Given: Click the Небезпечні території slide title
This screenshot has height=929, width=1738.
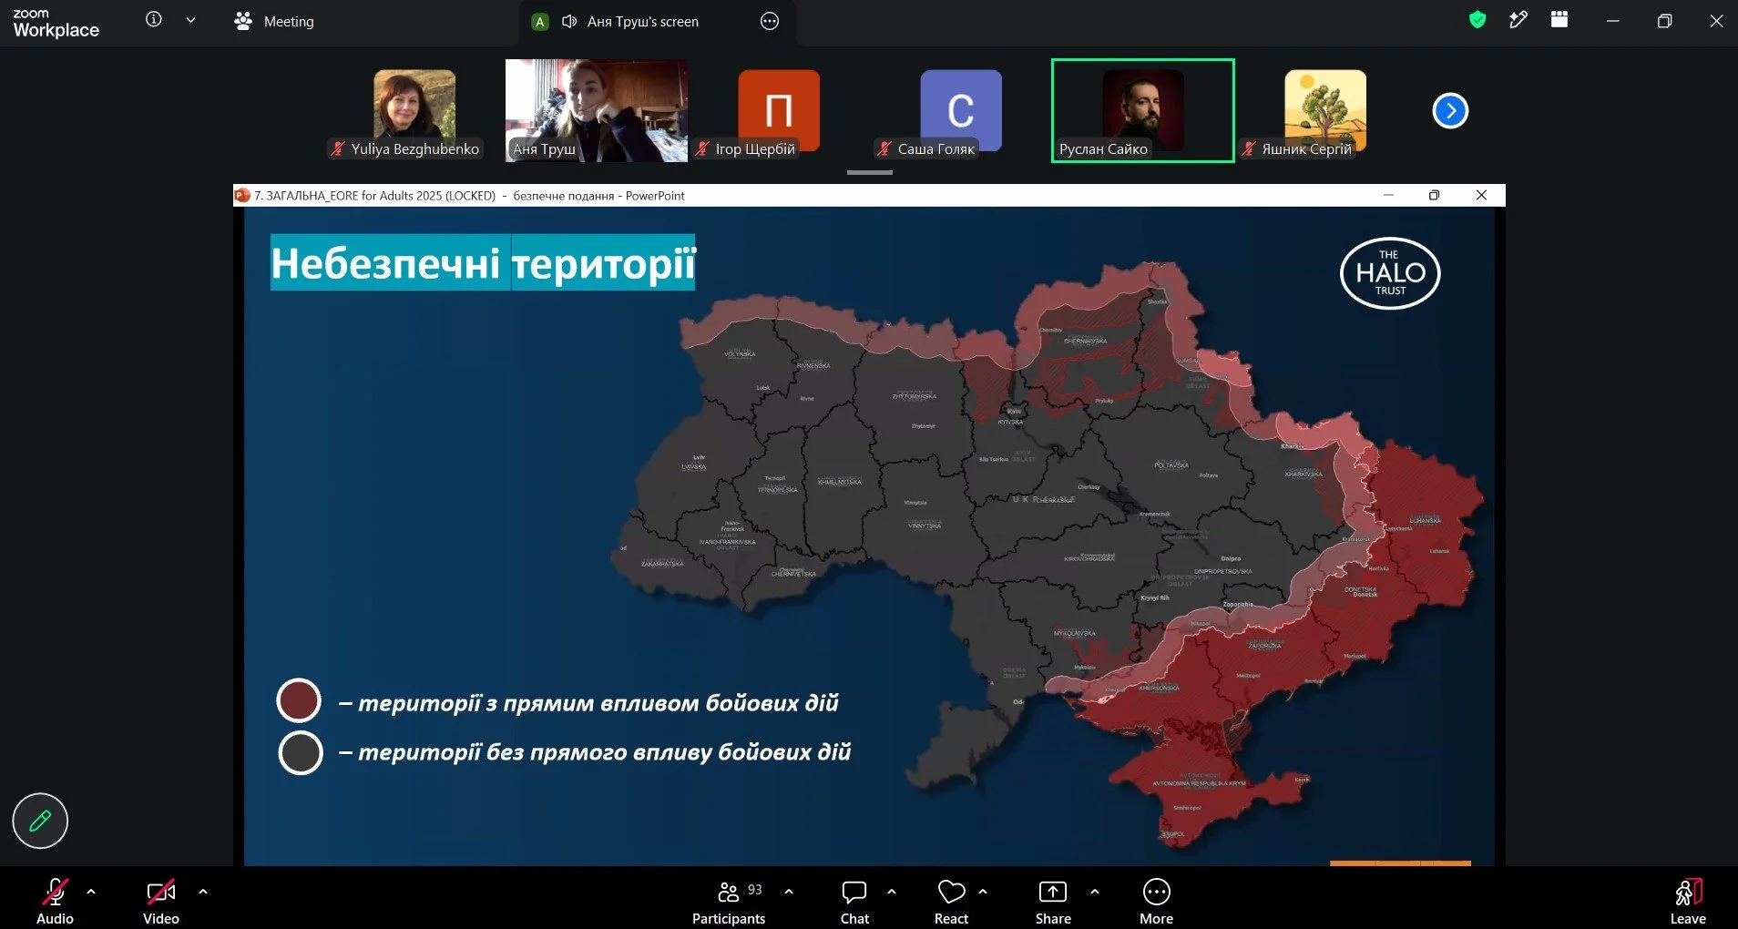Looking at the screenshot, I should [483, 263].
